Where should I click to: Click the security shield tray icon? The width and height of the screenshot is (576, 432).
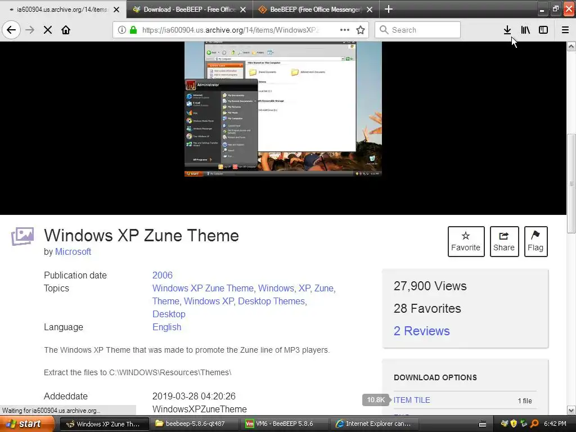[514, 424]
